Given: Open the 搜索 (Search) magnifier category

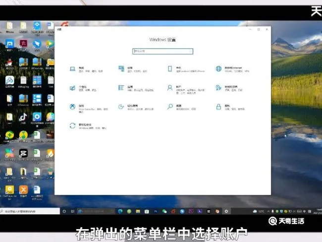Looking at the screenshot, I should pyautogui.click(x=181, y=107).
